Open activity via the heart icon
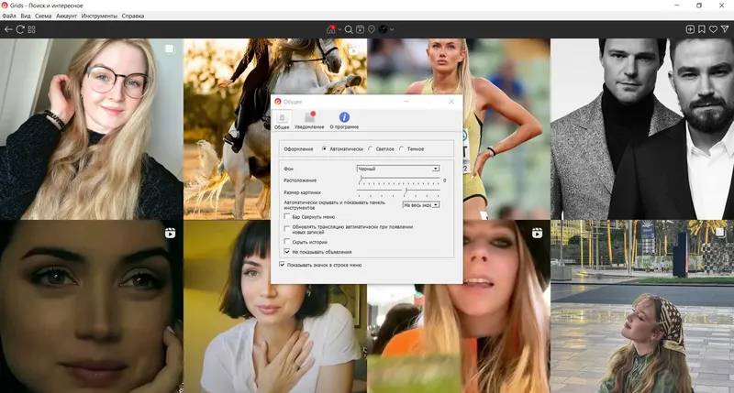 pyautogui.click(x=713, y=29)
